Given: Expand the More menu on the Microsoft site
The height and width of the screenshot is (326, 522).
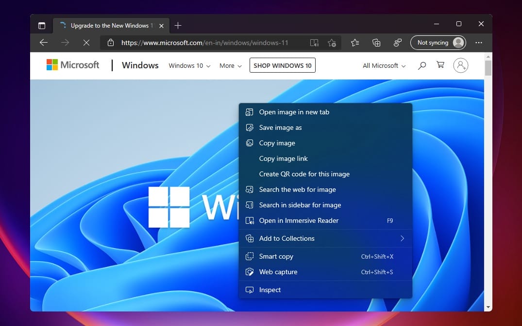Looking at the screenshot, I should click(x=230, y=65).
